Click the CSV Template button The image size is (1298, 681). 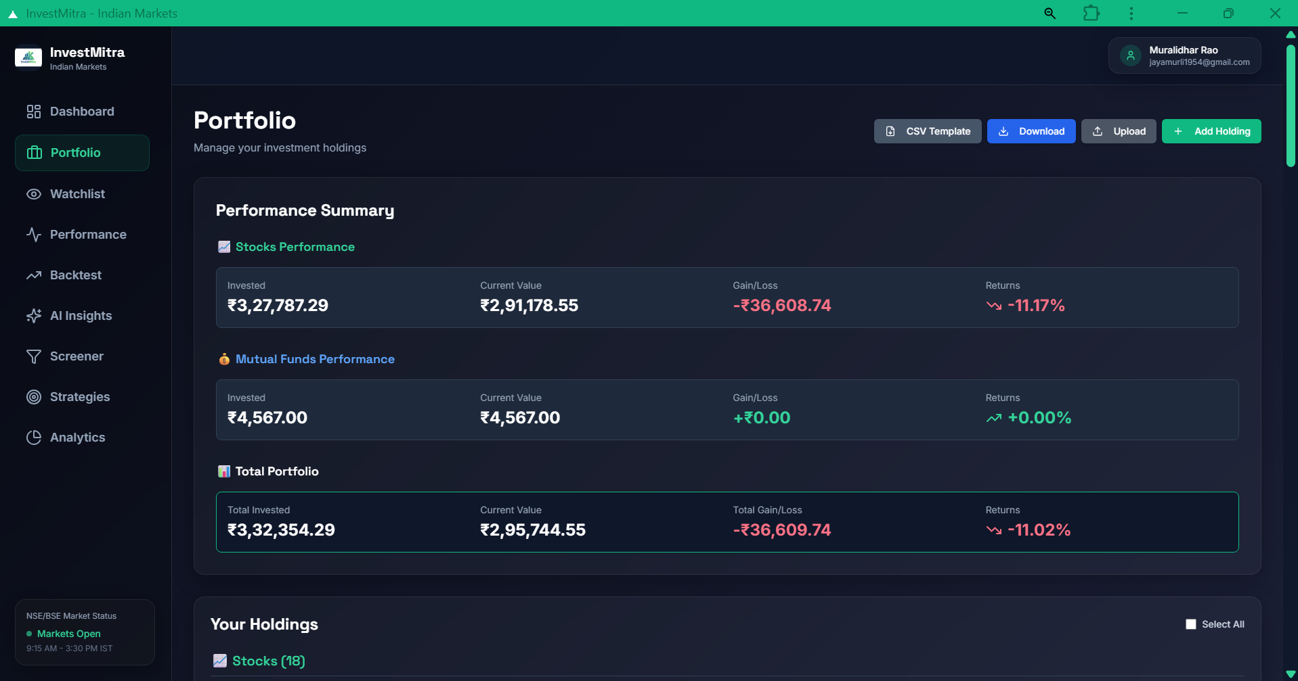tap(927, 131)
